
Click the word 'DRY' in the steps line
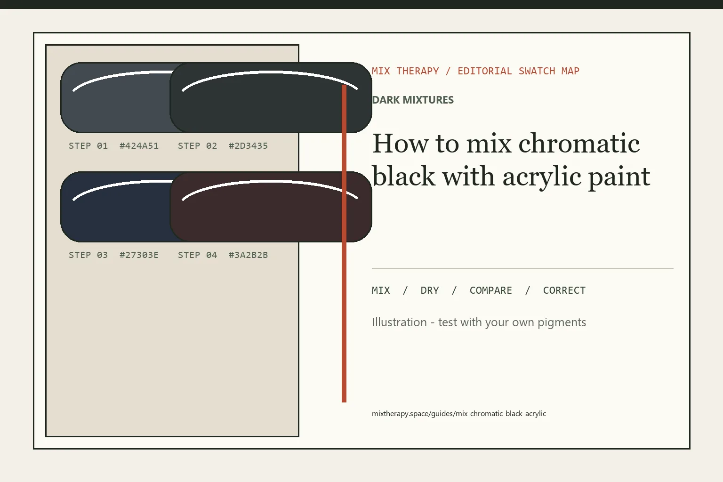[430, 290]
